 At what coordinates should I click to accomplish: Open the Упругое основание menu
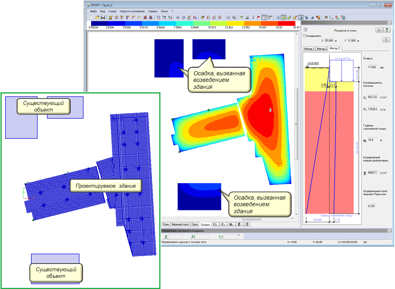(x=131, y=12)
